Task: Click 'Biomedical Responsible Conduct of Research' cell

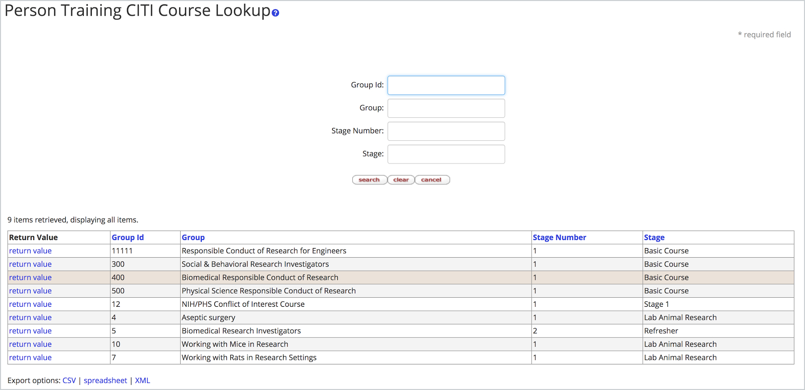Action: [x=356, y=277]
